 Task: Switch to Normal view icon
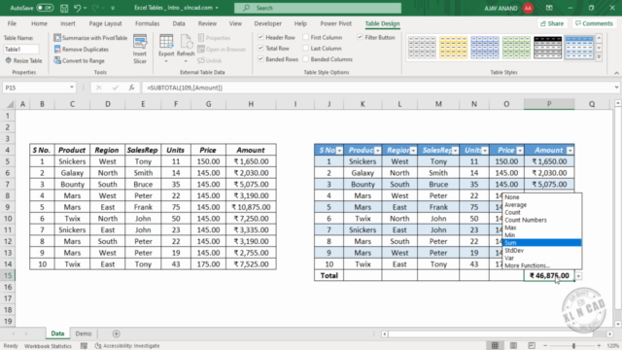click(x=495, y=346)
